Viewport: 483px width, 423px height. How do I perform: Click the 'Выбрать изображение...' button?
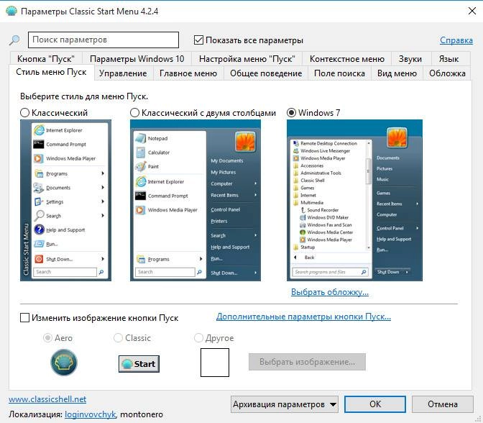(307, 362)
